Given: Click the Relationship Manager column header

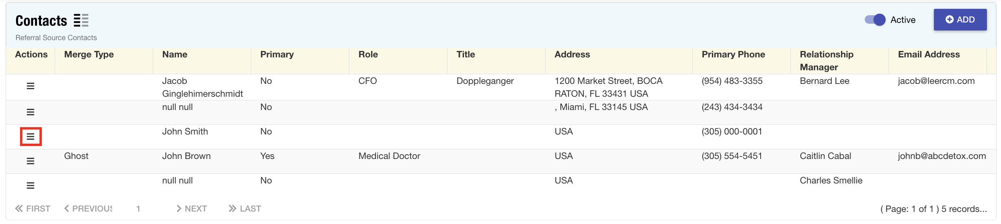Looking at the screenshot, I should pos(826,61).
